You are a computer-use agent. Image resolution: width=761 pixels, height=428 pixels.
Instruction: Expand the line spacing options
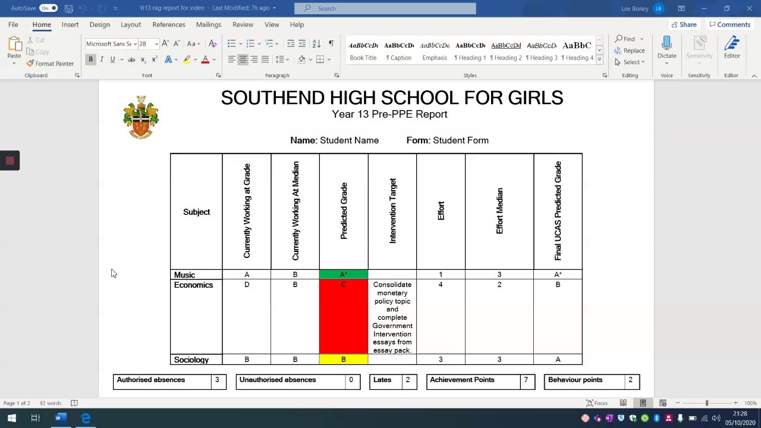pyautogui.click(x=281, y=59)
